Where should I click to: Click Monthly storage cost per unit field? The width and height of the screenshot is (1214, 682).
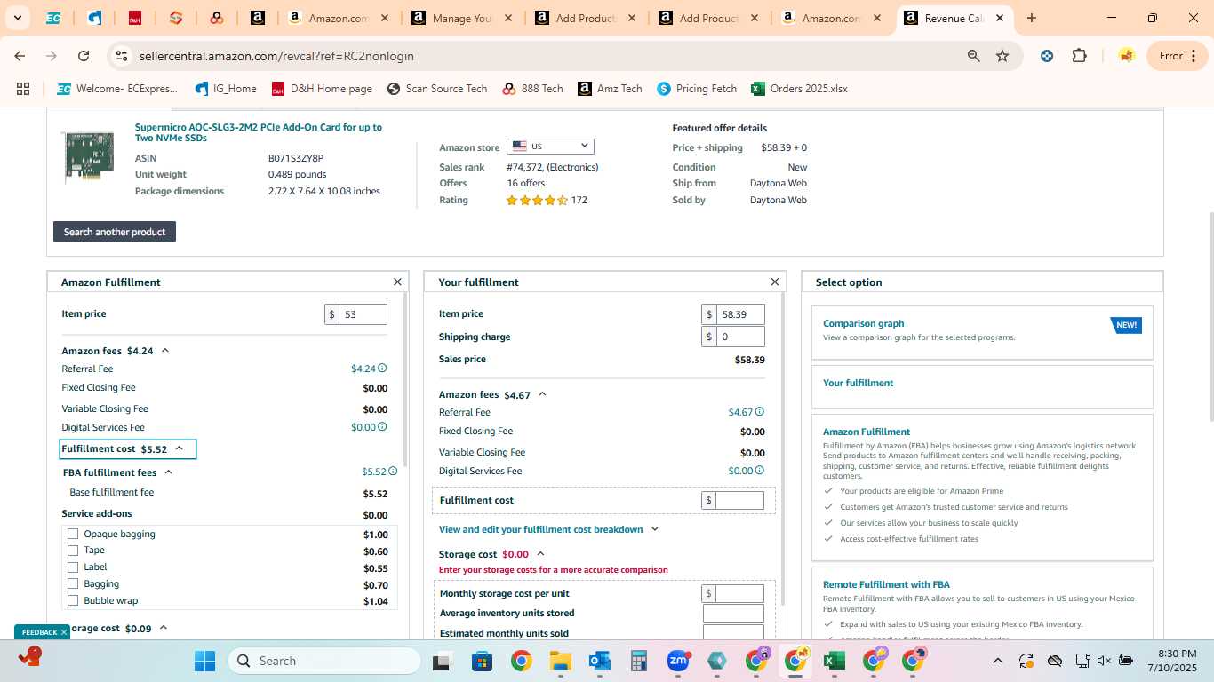[x=740, y=593]
